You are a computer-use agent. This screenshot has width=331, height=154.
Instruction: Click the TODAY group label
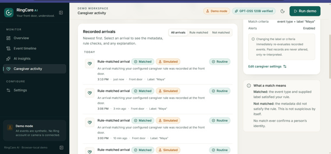[x=90, y=52]
